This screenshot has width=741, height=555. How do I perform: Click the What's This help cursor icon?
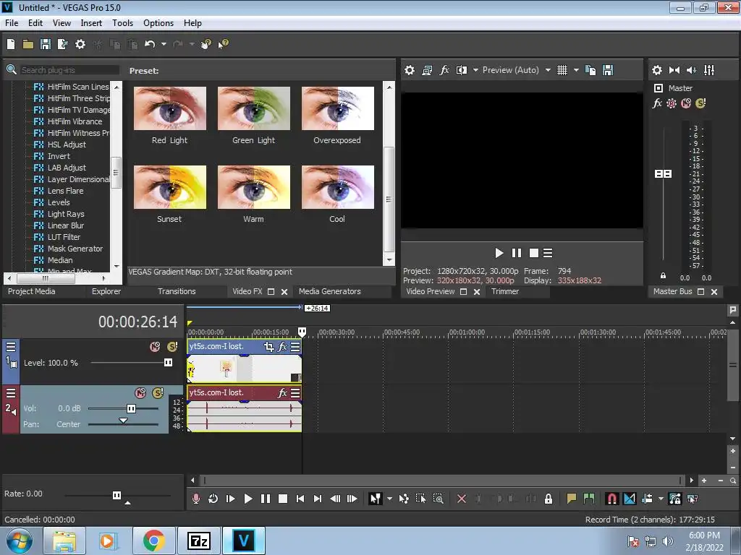point(223,44)
